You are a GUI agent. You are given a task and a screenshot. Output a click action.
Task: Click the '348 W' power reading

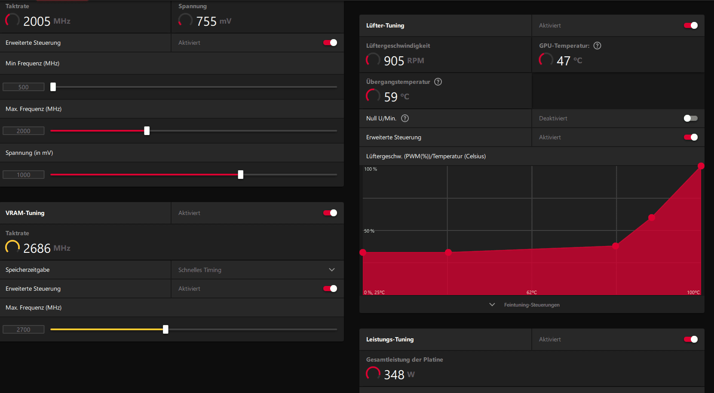(399, 375)
